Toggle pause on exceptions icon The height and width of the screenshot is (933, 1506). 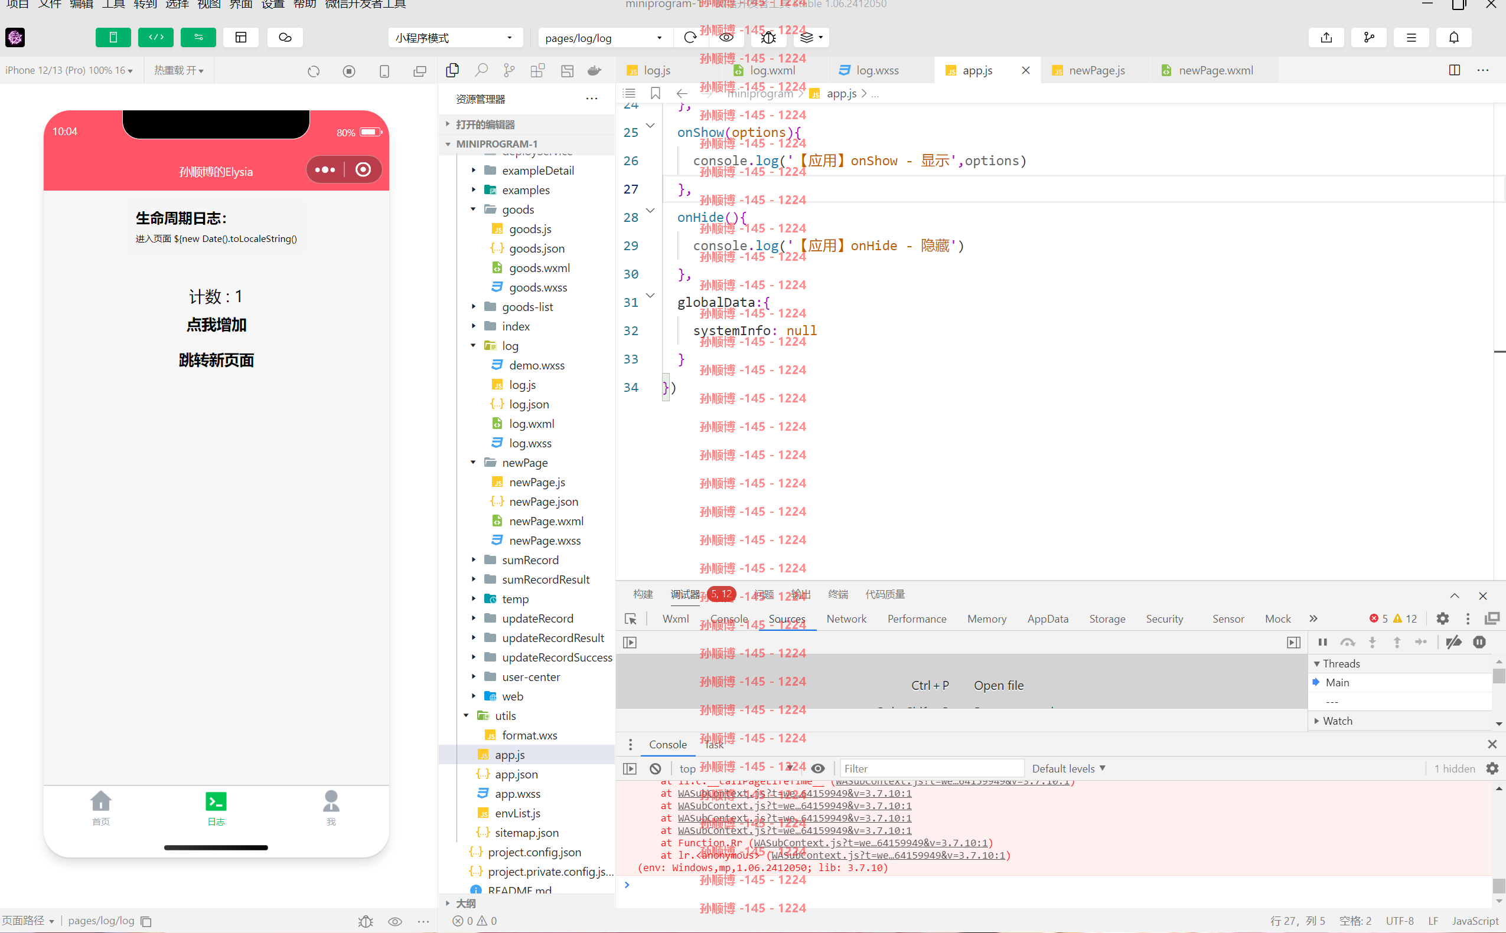point(1479,643)
